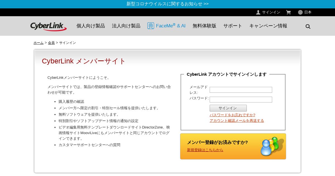
Task: Open the 無料体験版 menu
Action: pos(204,26)
